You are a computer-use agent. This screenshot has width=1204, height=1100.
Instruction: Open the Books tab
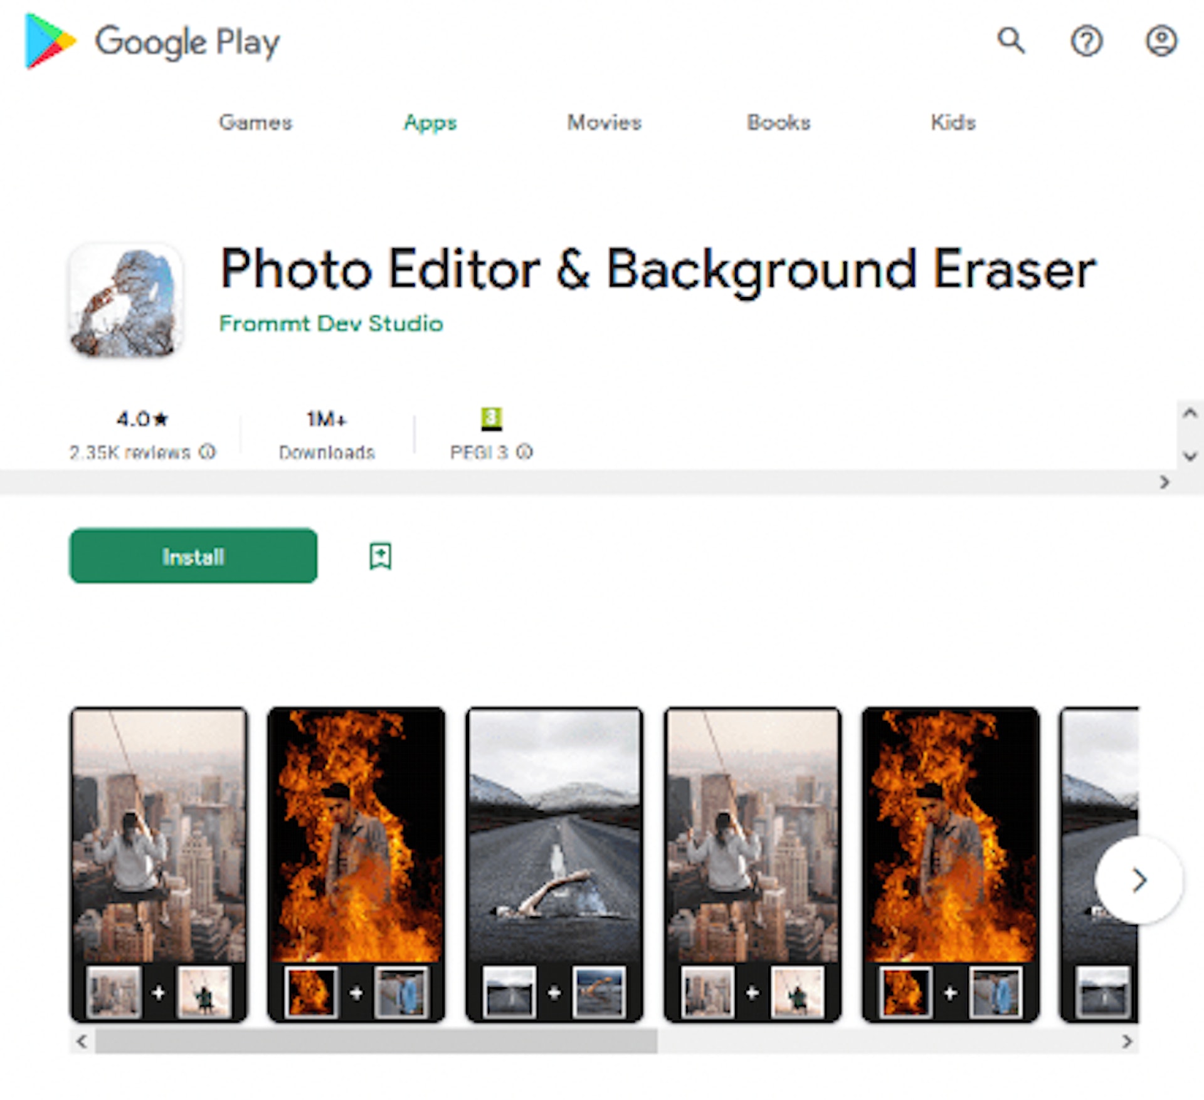[x=778, y=122]
